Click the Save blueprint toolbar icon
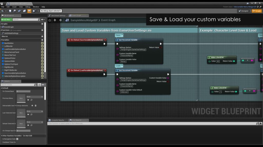Viewport: 263px width, 147px height. (10, 11)
